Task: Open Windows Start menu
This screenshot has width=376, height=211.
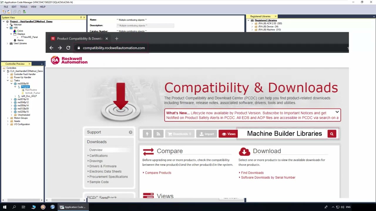Action: [4, 207]
